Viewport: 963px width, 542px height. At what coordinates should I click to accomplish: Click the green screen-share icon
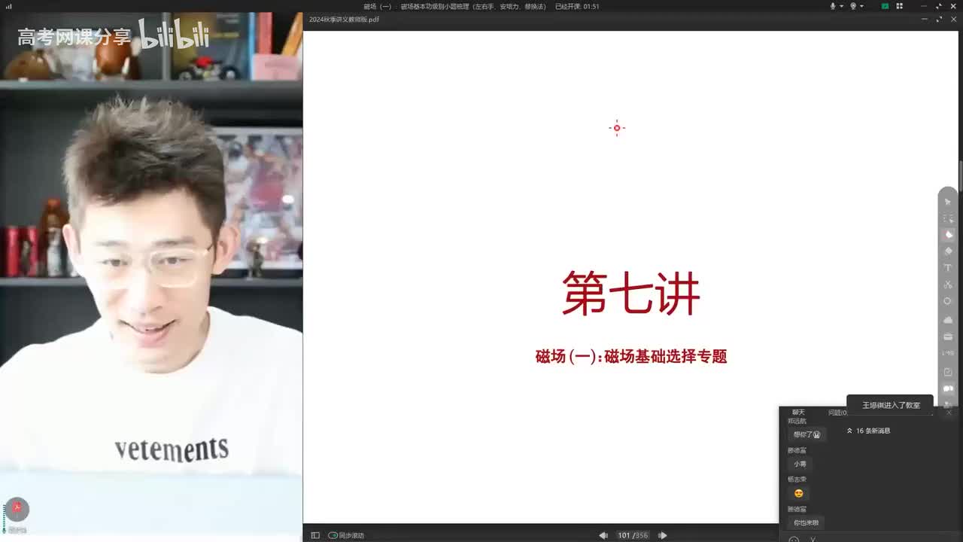[x=886, y=6]
